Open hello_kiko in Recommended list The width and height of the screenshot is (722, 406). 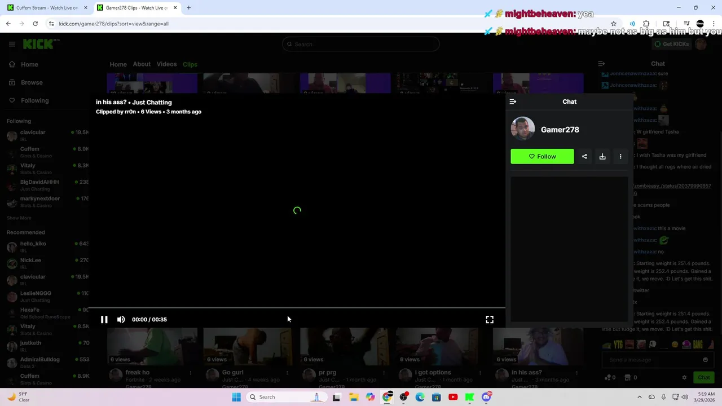[47, 246]
